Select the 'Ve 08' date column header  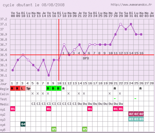pos(13,15)
